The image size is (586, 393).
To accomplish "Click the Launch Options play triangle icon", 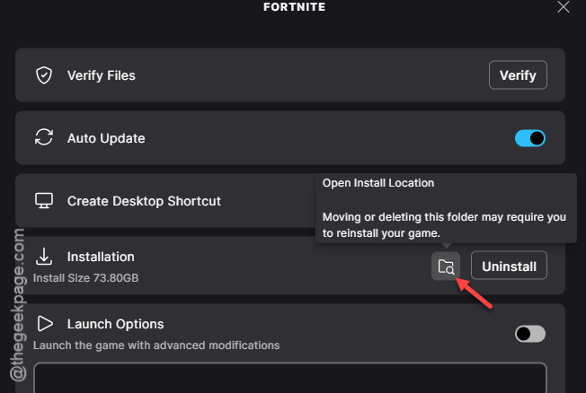I will pyautogui.click(x=45, y=324).
